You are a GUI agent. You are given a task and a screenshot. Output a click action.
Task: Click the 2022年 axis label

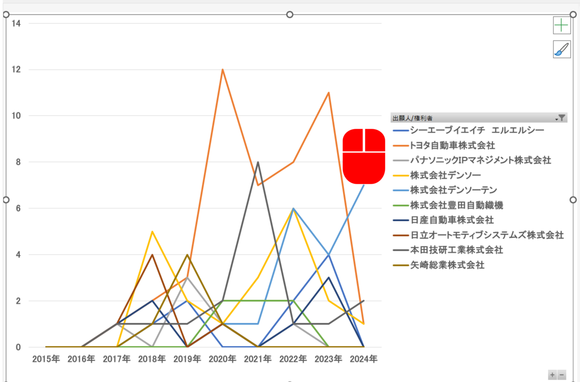293,359
